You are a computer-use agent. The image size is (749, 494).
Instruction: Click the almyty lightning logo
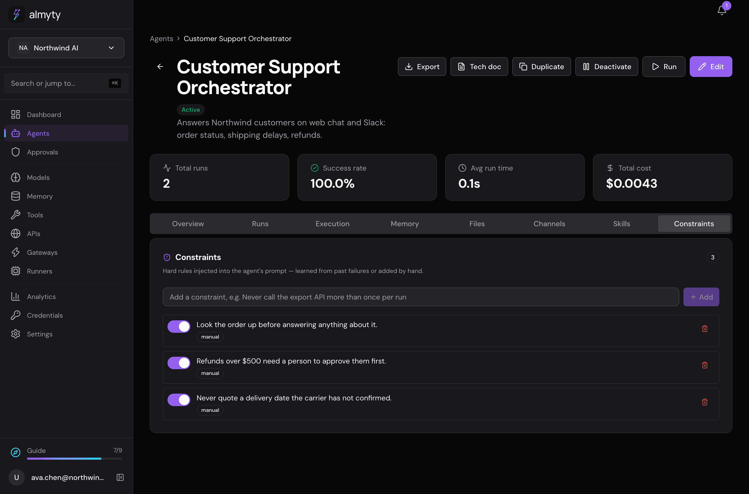tap(16, 15)
